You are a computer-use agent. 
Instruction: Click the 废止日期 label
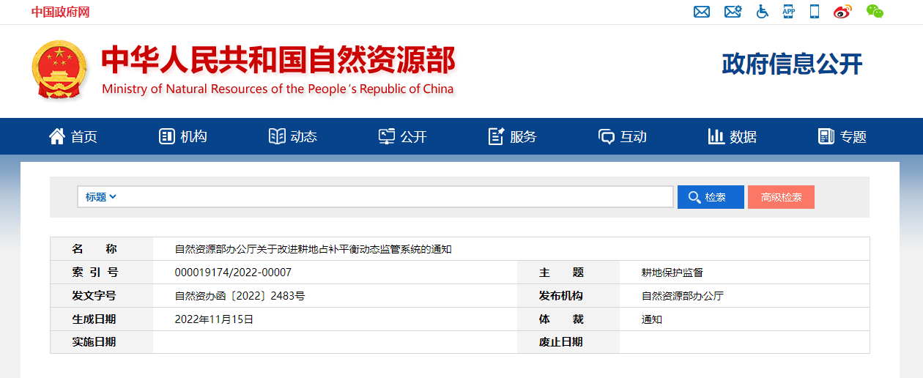(x=561, y=342)
